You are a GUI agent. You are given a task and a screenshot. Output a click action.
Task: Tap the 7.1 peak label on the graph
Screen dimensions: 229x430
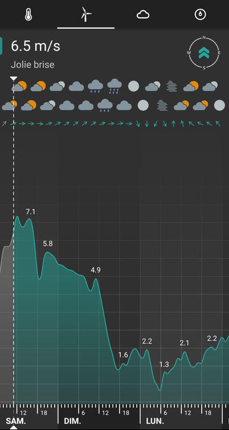pos(31,212)
